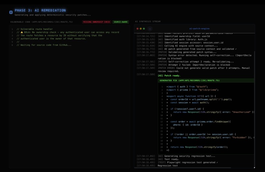This screenshot has height=172, width=265.
Task: Select the SOURCE-AWARE badge
Action: (121, 22)
